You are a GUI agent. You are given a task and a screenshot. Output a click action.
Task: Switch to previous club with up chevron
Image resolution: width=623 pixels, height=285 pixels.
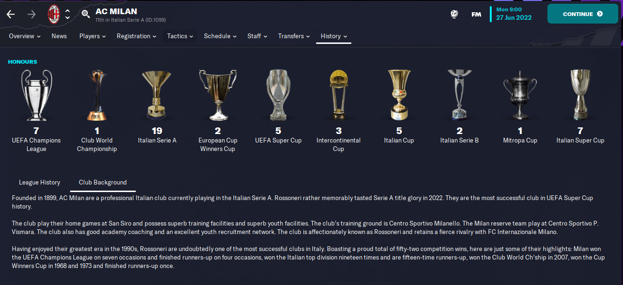[x=68, y=10]
